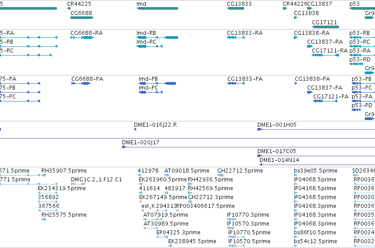
Task: Select the CG13837-RA transcript label
Action: 325,41
